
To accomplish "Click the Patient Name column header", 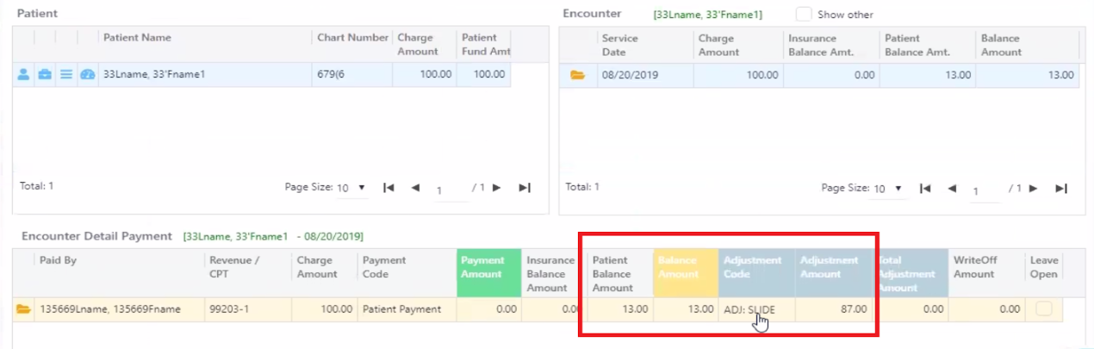I will 138,38.
